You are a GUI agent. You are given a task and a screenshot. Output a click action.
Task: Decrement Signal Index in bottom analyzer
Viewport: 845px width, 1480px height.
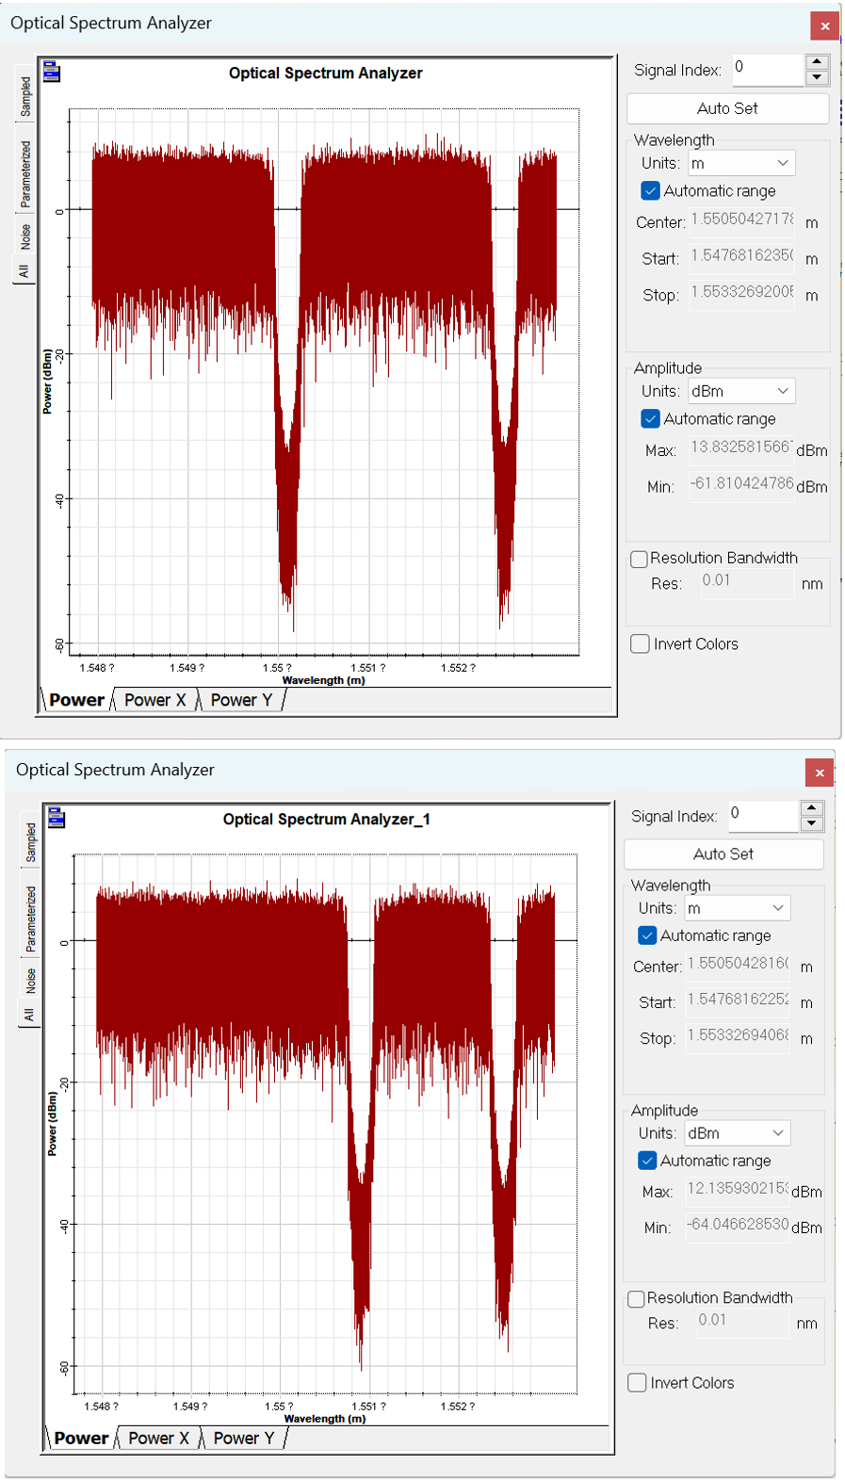click(x=811, y=824)
